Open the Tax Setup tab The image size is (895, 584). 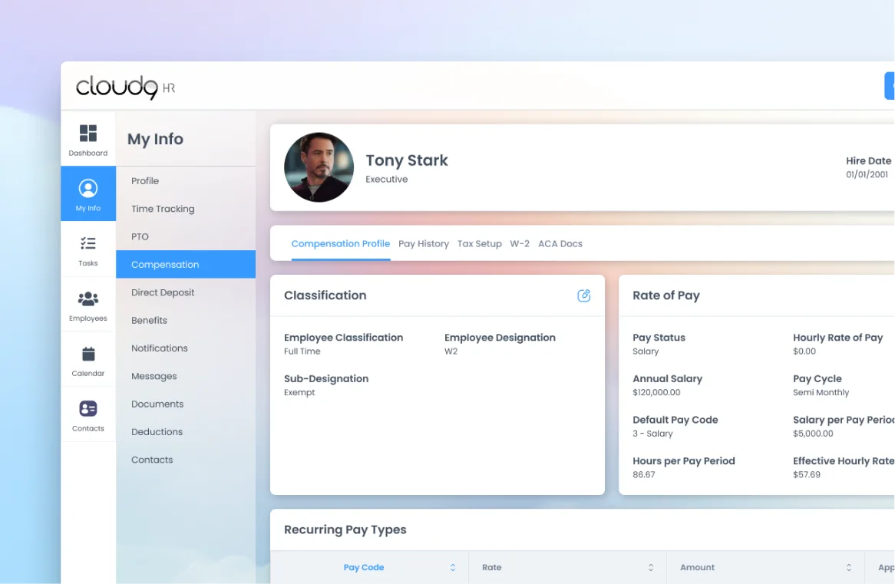[480, 244]
